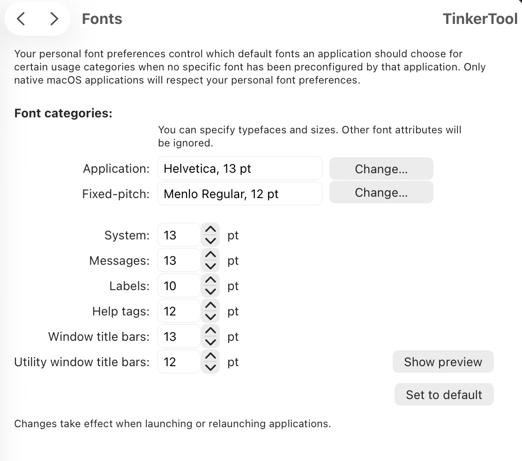Increase Labels font size stepper

211,280
